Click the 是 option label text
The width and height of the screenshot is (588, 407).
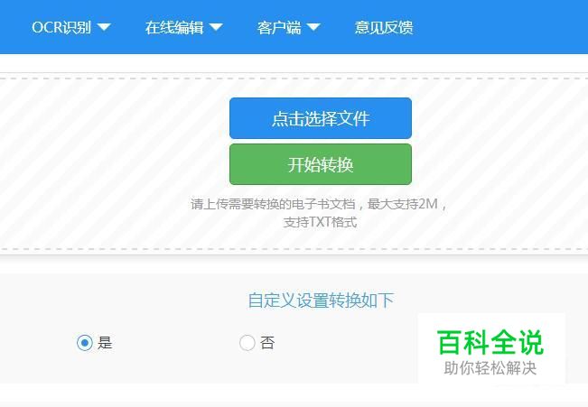105,343
